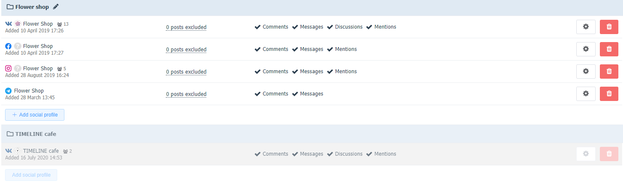Viewport: 623px width, 183px height.
Task: Open settings gear for VK Flower Shop
Action: [586, 27]
